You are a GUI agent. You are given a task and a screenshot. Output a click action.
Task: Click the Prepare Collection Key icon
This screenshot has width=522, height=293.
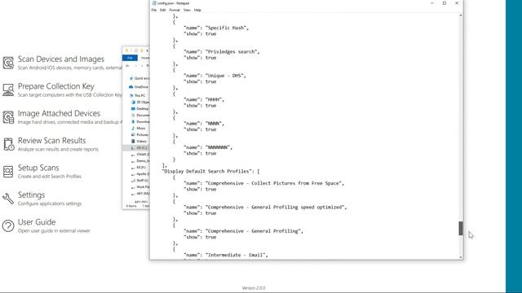[8, 90]
